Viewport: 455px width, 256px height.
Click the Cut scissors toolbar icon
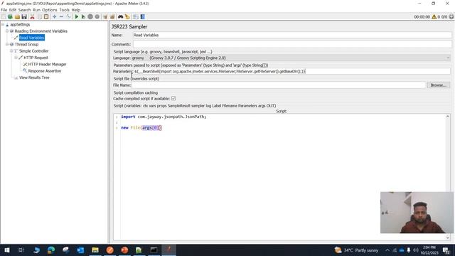click(32, 17)
